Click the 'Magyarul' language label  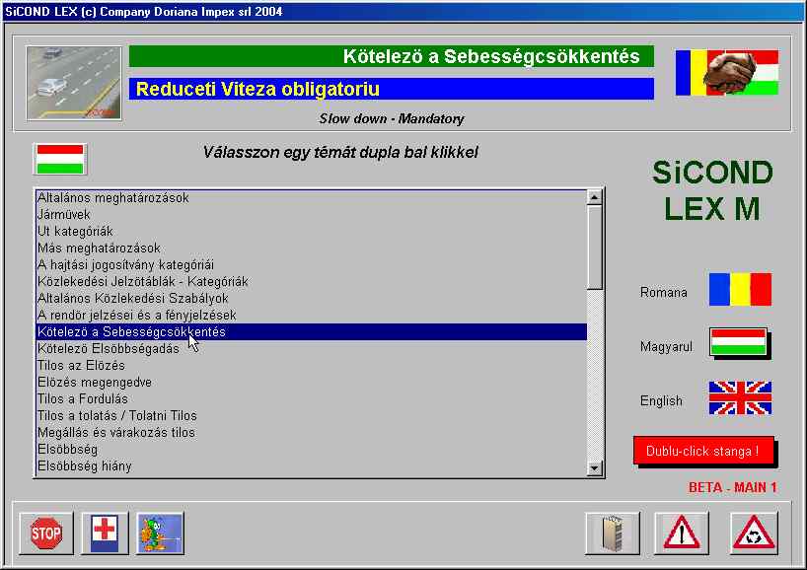[x=666, y=347]
